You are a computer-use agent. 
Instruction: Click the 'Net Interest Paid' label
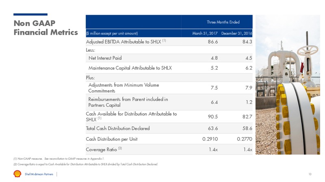[x=105, y=58]
